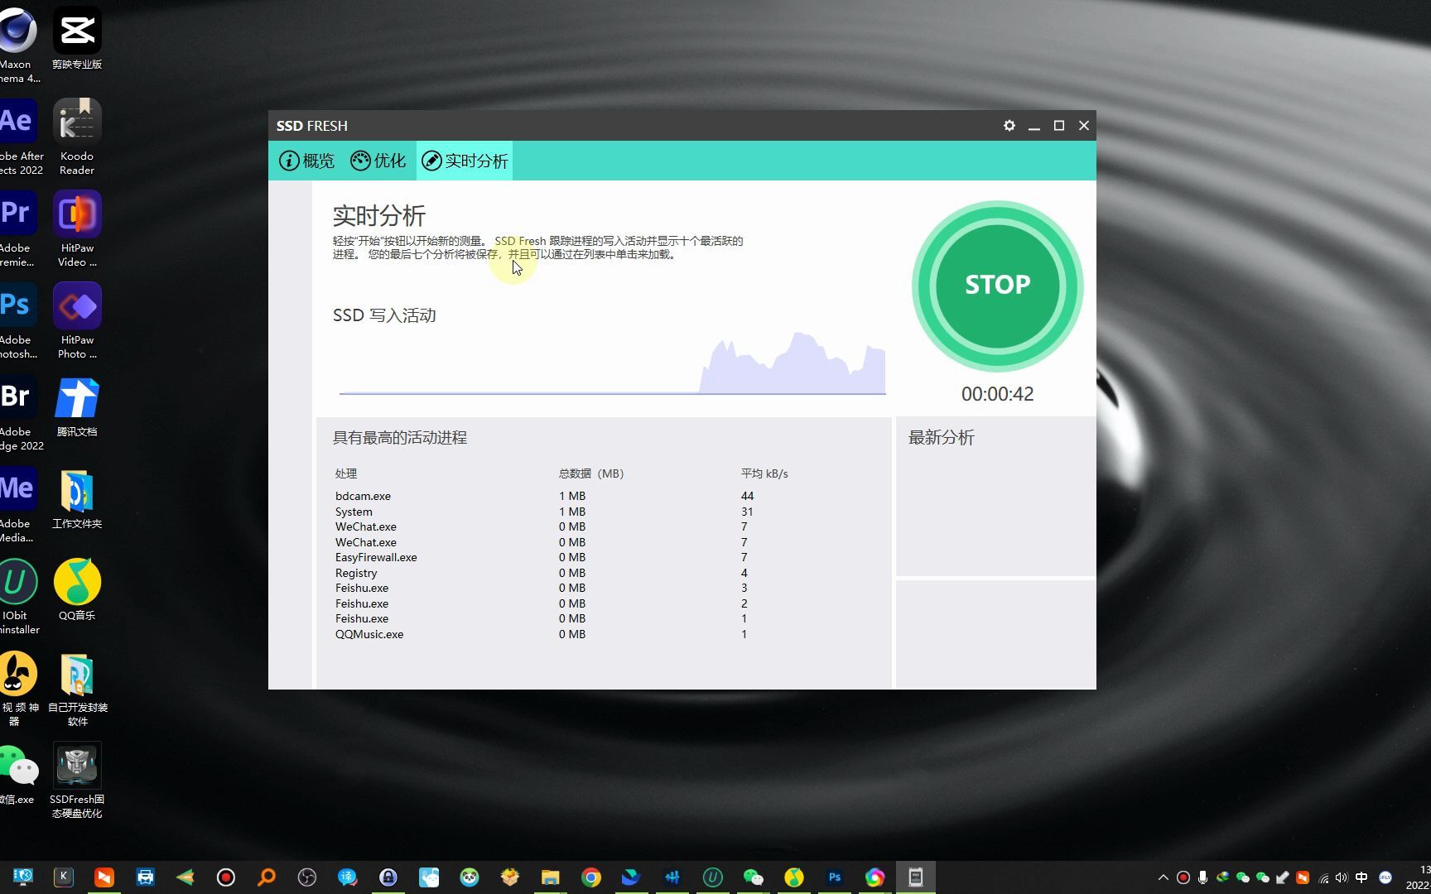Viewport: 1431px width, 894px height.
Task: Minimize the SSD Fresh window
Action: [1033, 126]
